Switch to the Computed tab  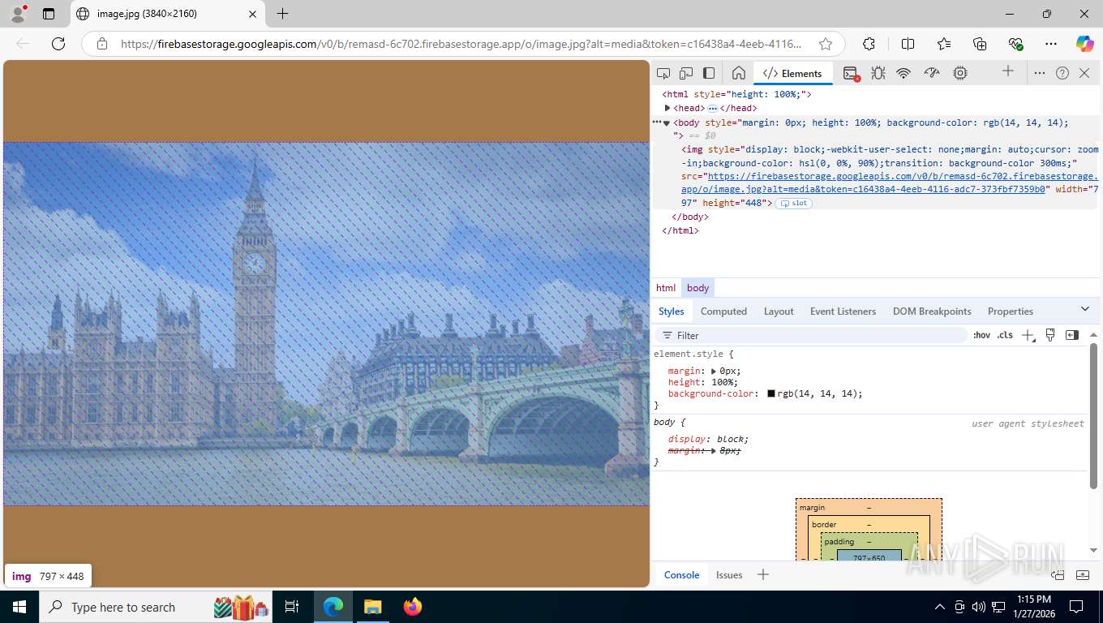click(x=723, y=311)
